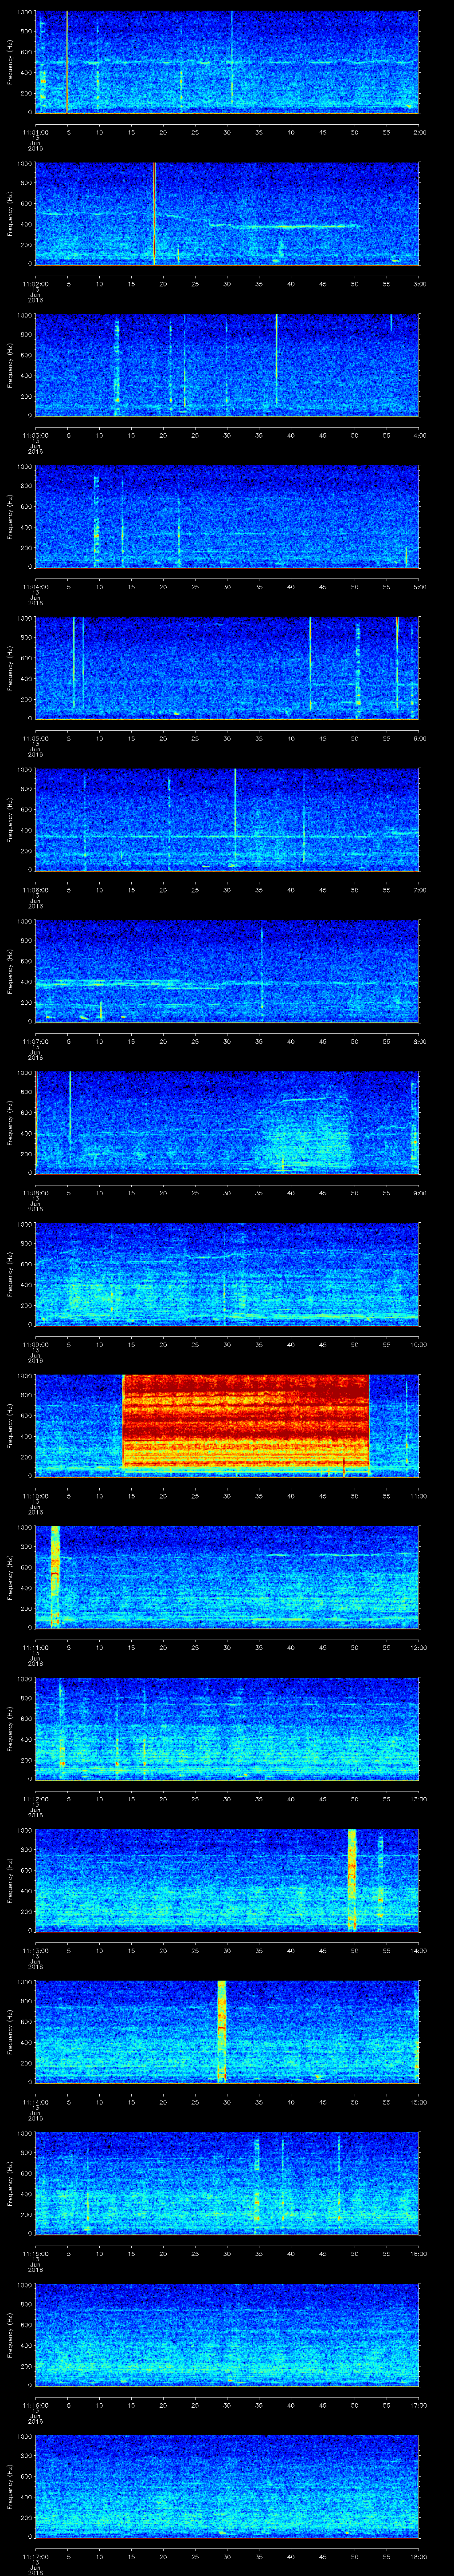
Task: Click the "11:07:00" start time label
Action: pyautogui.click(x=36, y=1041)
